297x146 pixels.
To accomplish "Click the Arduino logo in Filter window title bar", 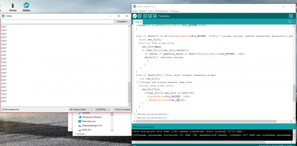I will 134,6.
